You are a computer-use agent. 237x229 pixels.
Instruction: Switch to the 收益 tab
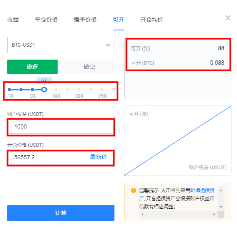pos(13,19)
